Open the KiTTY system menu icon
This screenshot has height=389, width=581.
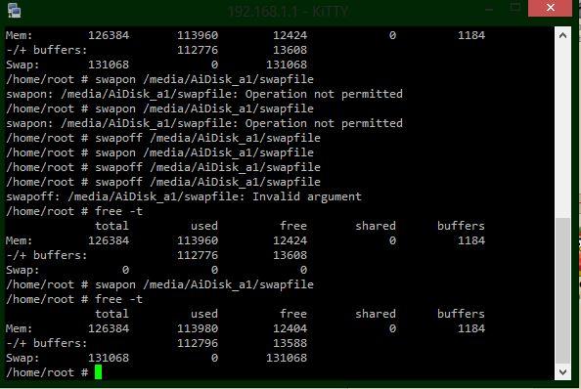click(x=14, y=10)
